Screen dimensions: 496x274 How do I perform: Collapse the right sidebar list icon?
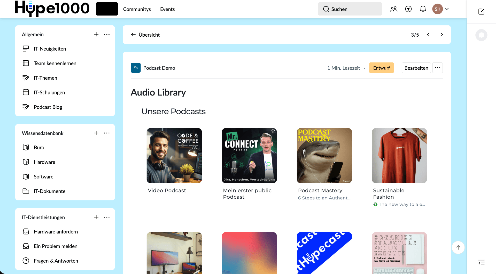click(x=481, y=262)
